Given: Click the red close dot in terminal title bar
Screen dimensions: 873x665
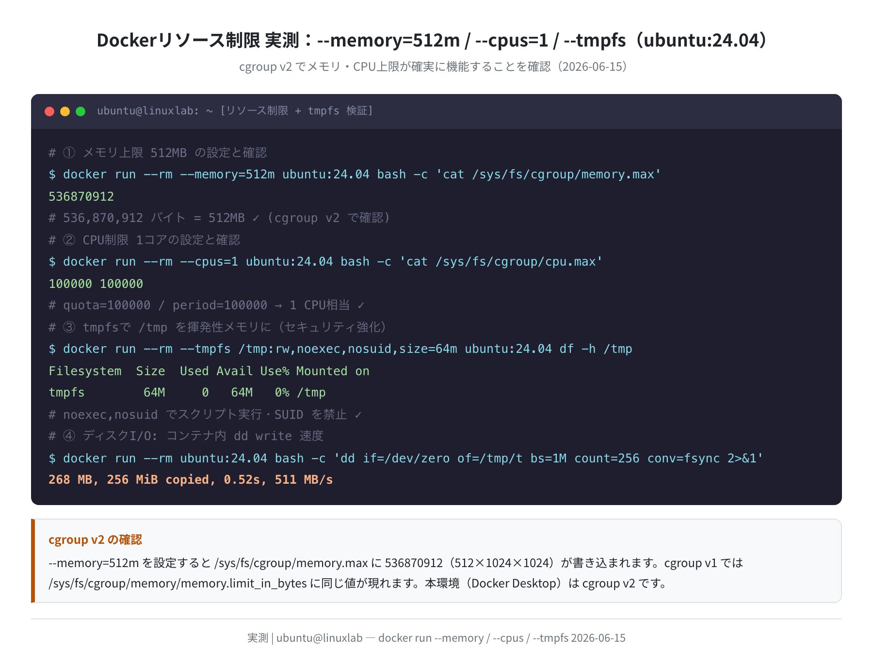Looking at the screenshot, I should click(x=49, y=111).
